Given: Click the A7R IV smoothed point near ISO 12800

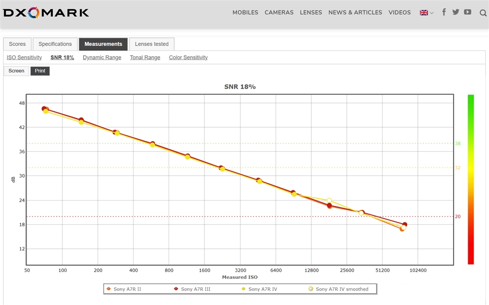Looking at the screenshot, I should 329,201.
